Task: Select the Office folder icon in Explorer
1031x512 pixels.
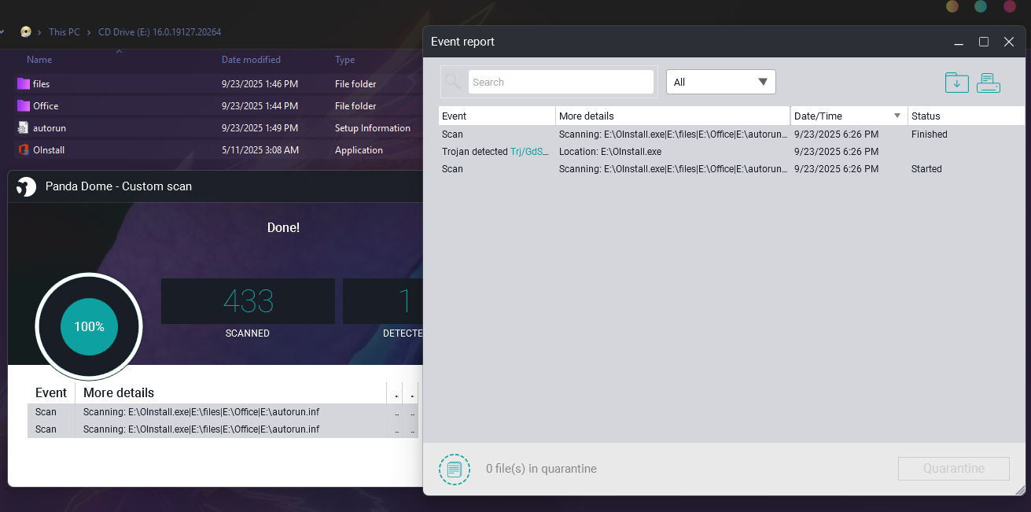Action: (x=23, y=105)
